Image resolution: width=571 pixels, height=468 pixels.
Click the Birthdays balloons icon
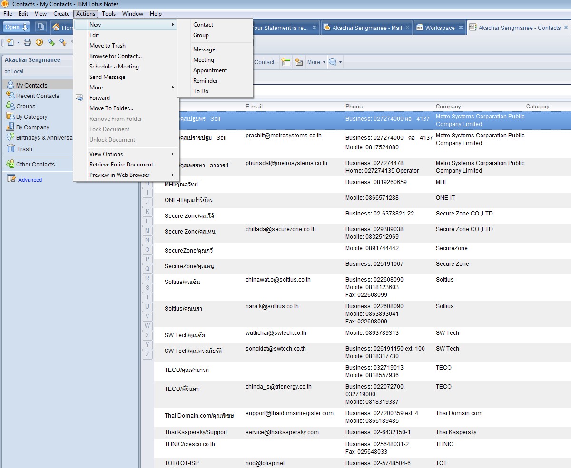click(10, 137)
